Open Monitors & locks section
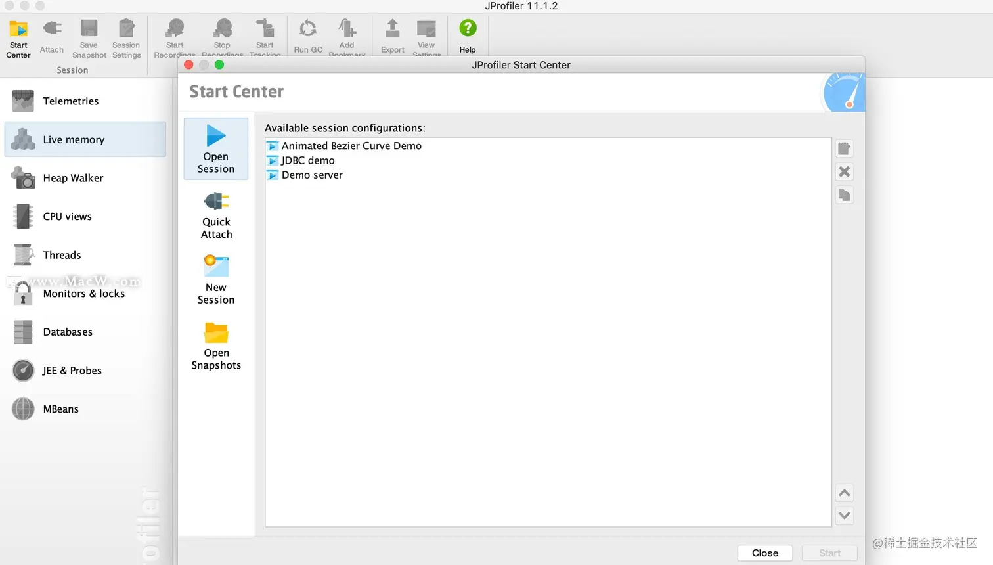 pyautogui.click(x=85, y=294)
